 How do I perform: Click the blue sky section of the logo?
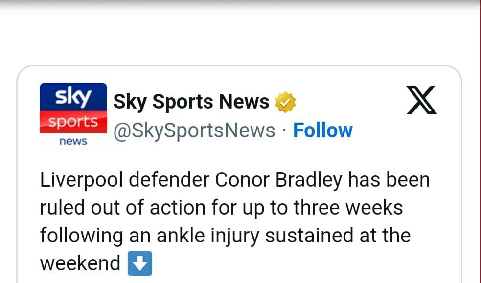(x=73, y=97)
